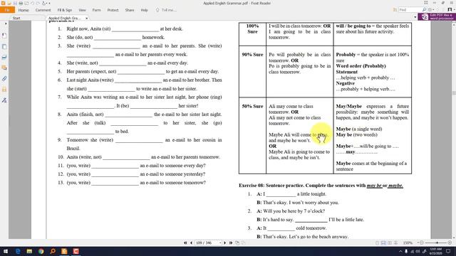Click the Redo icon in quick access toolbar
456x256 pixels.
coord(38,3)
